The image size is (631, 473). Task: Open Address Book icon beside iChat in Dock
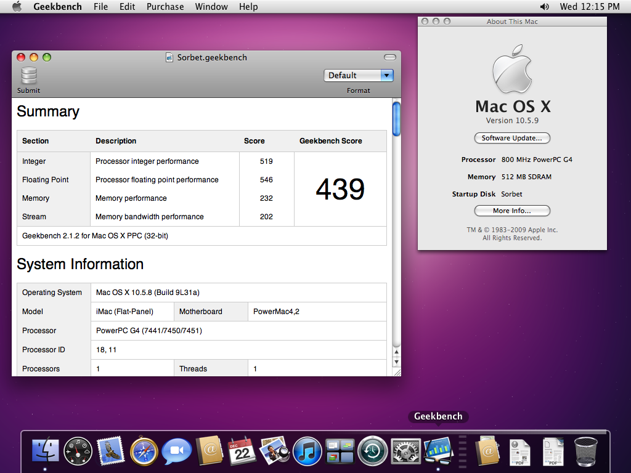pos(210,451)
